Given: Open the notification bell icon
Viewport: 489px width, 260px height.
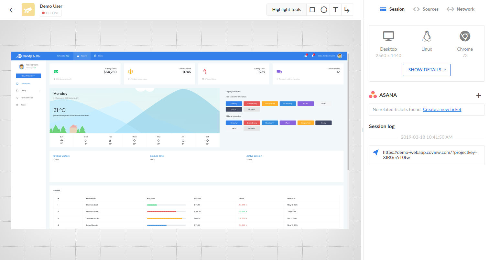Looking at the screenshot, I should [x=313, y=55].
